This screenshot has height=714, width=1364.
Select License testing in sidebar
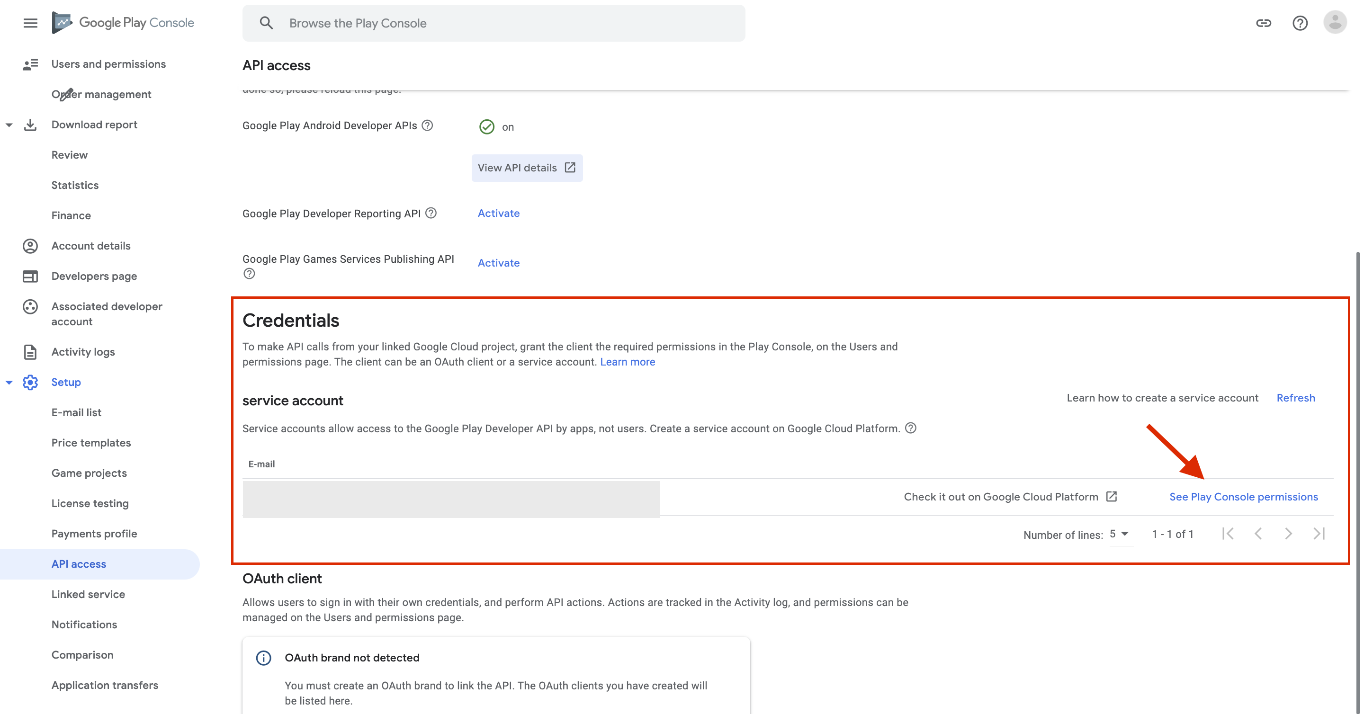(x=90, y=503)
